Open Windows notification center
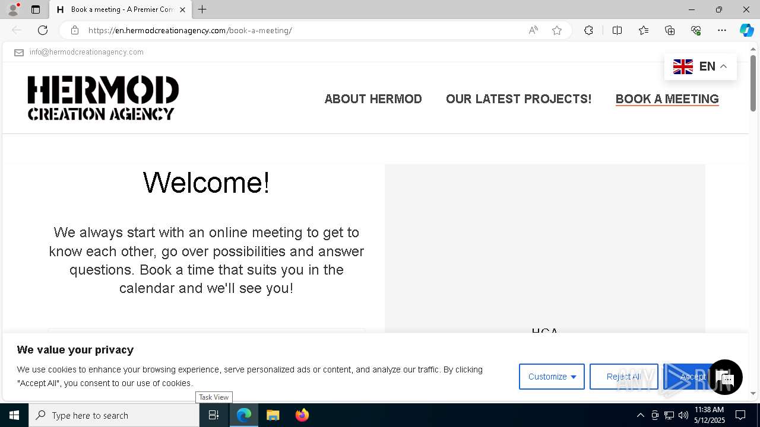Image resolution: width=760 pixels, height=427 pixels. (x=740, y=415)
